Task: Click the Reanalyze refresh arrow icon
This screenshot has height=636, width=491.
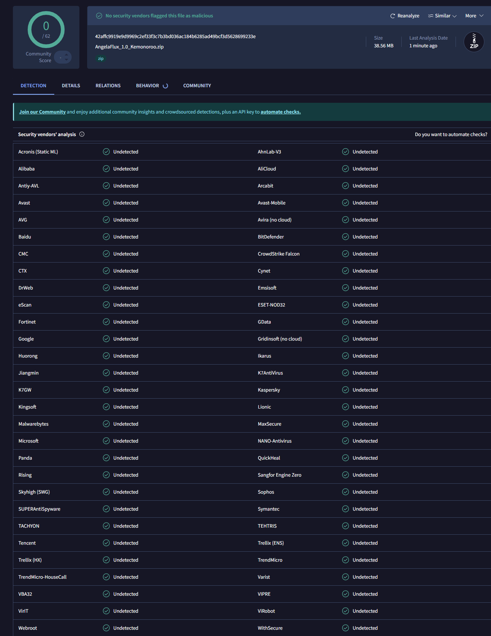Action: click(x=393, y=16)
